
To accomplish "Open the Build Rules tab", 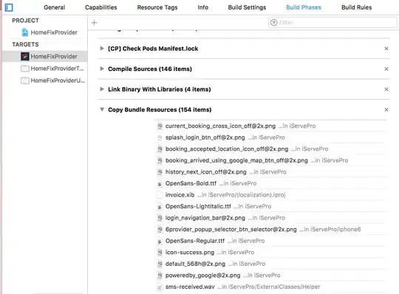I will [x=356, y=7].
